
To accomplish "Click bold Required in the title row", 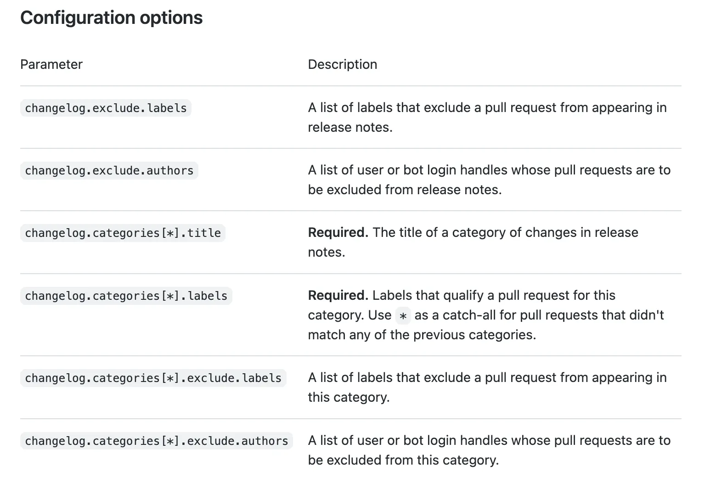I will pos(338,233).
